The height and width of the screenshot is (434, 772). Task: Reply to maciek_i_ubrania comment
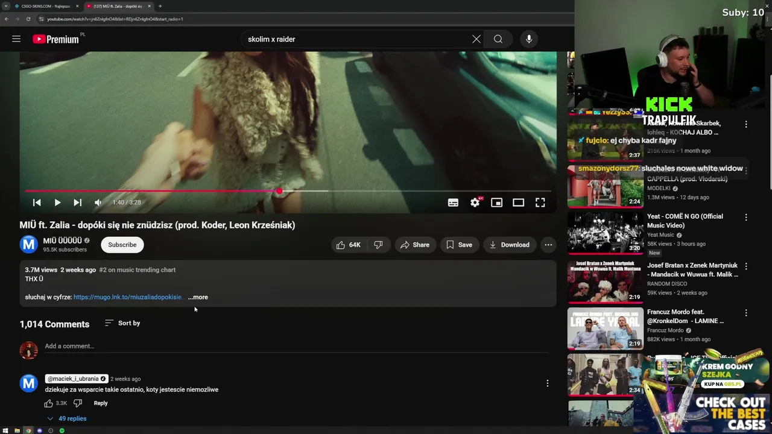coord(101,403)
